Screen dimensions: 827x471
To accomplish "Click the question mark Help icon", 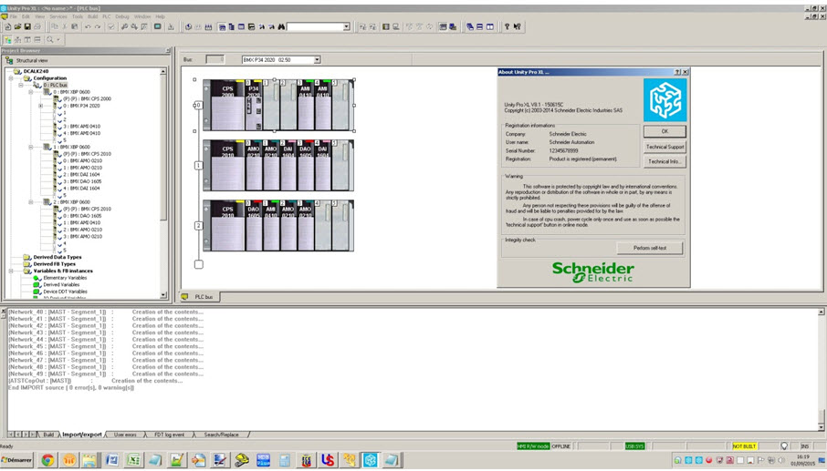I will 507,26.
